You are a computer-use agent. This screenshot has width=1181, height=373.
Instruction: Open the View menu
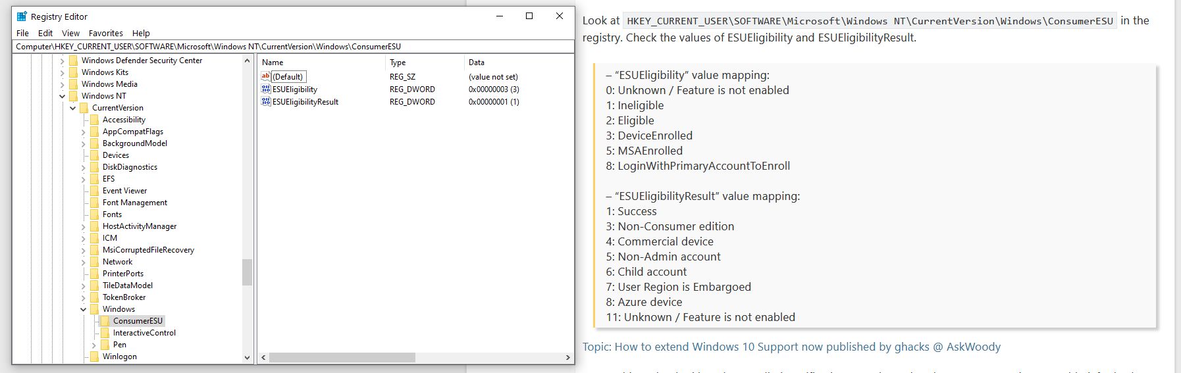70,33
